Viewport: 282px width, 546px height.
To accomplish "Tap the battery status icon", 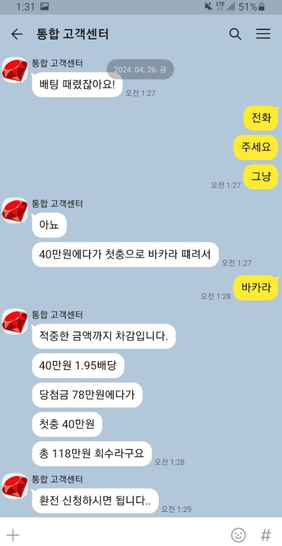I will [x=262, y=6].
